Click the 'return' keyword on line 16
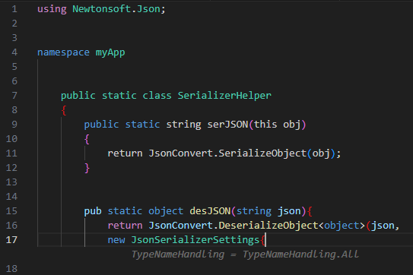Screen dimensions: 413x275 pyautogui.click(x=125, y=226)
